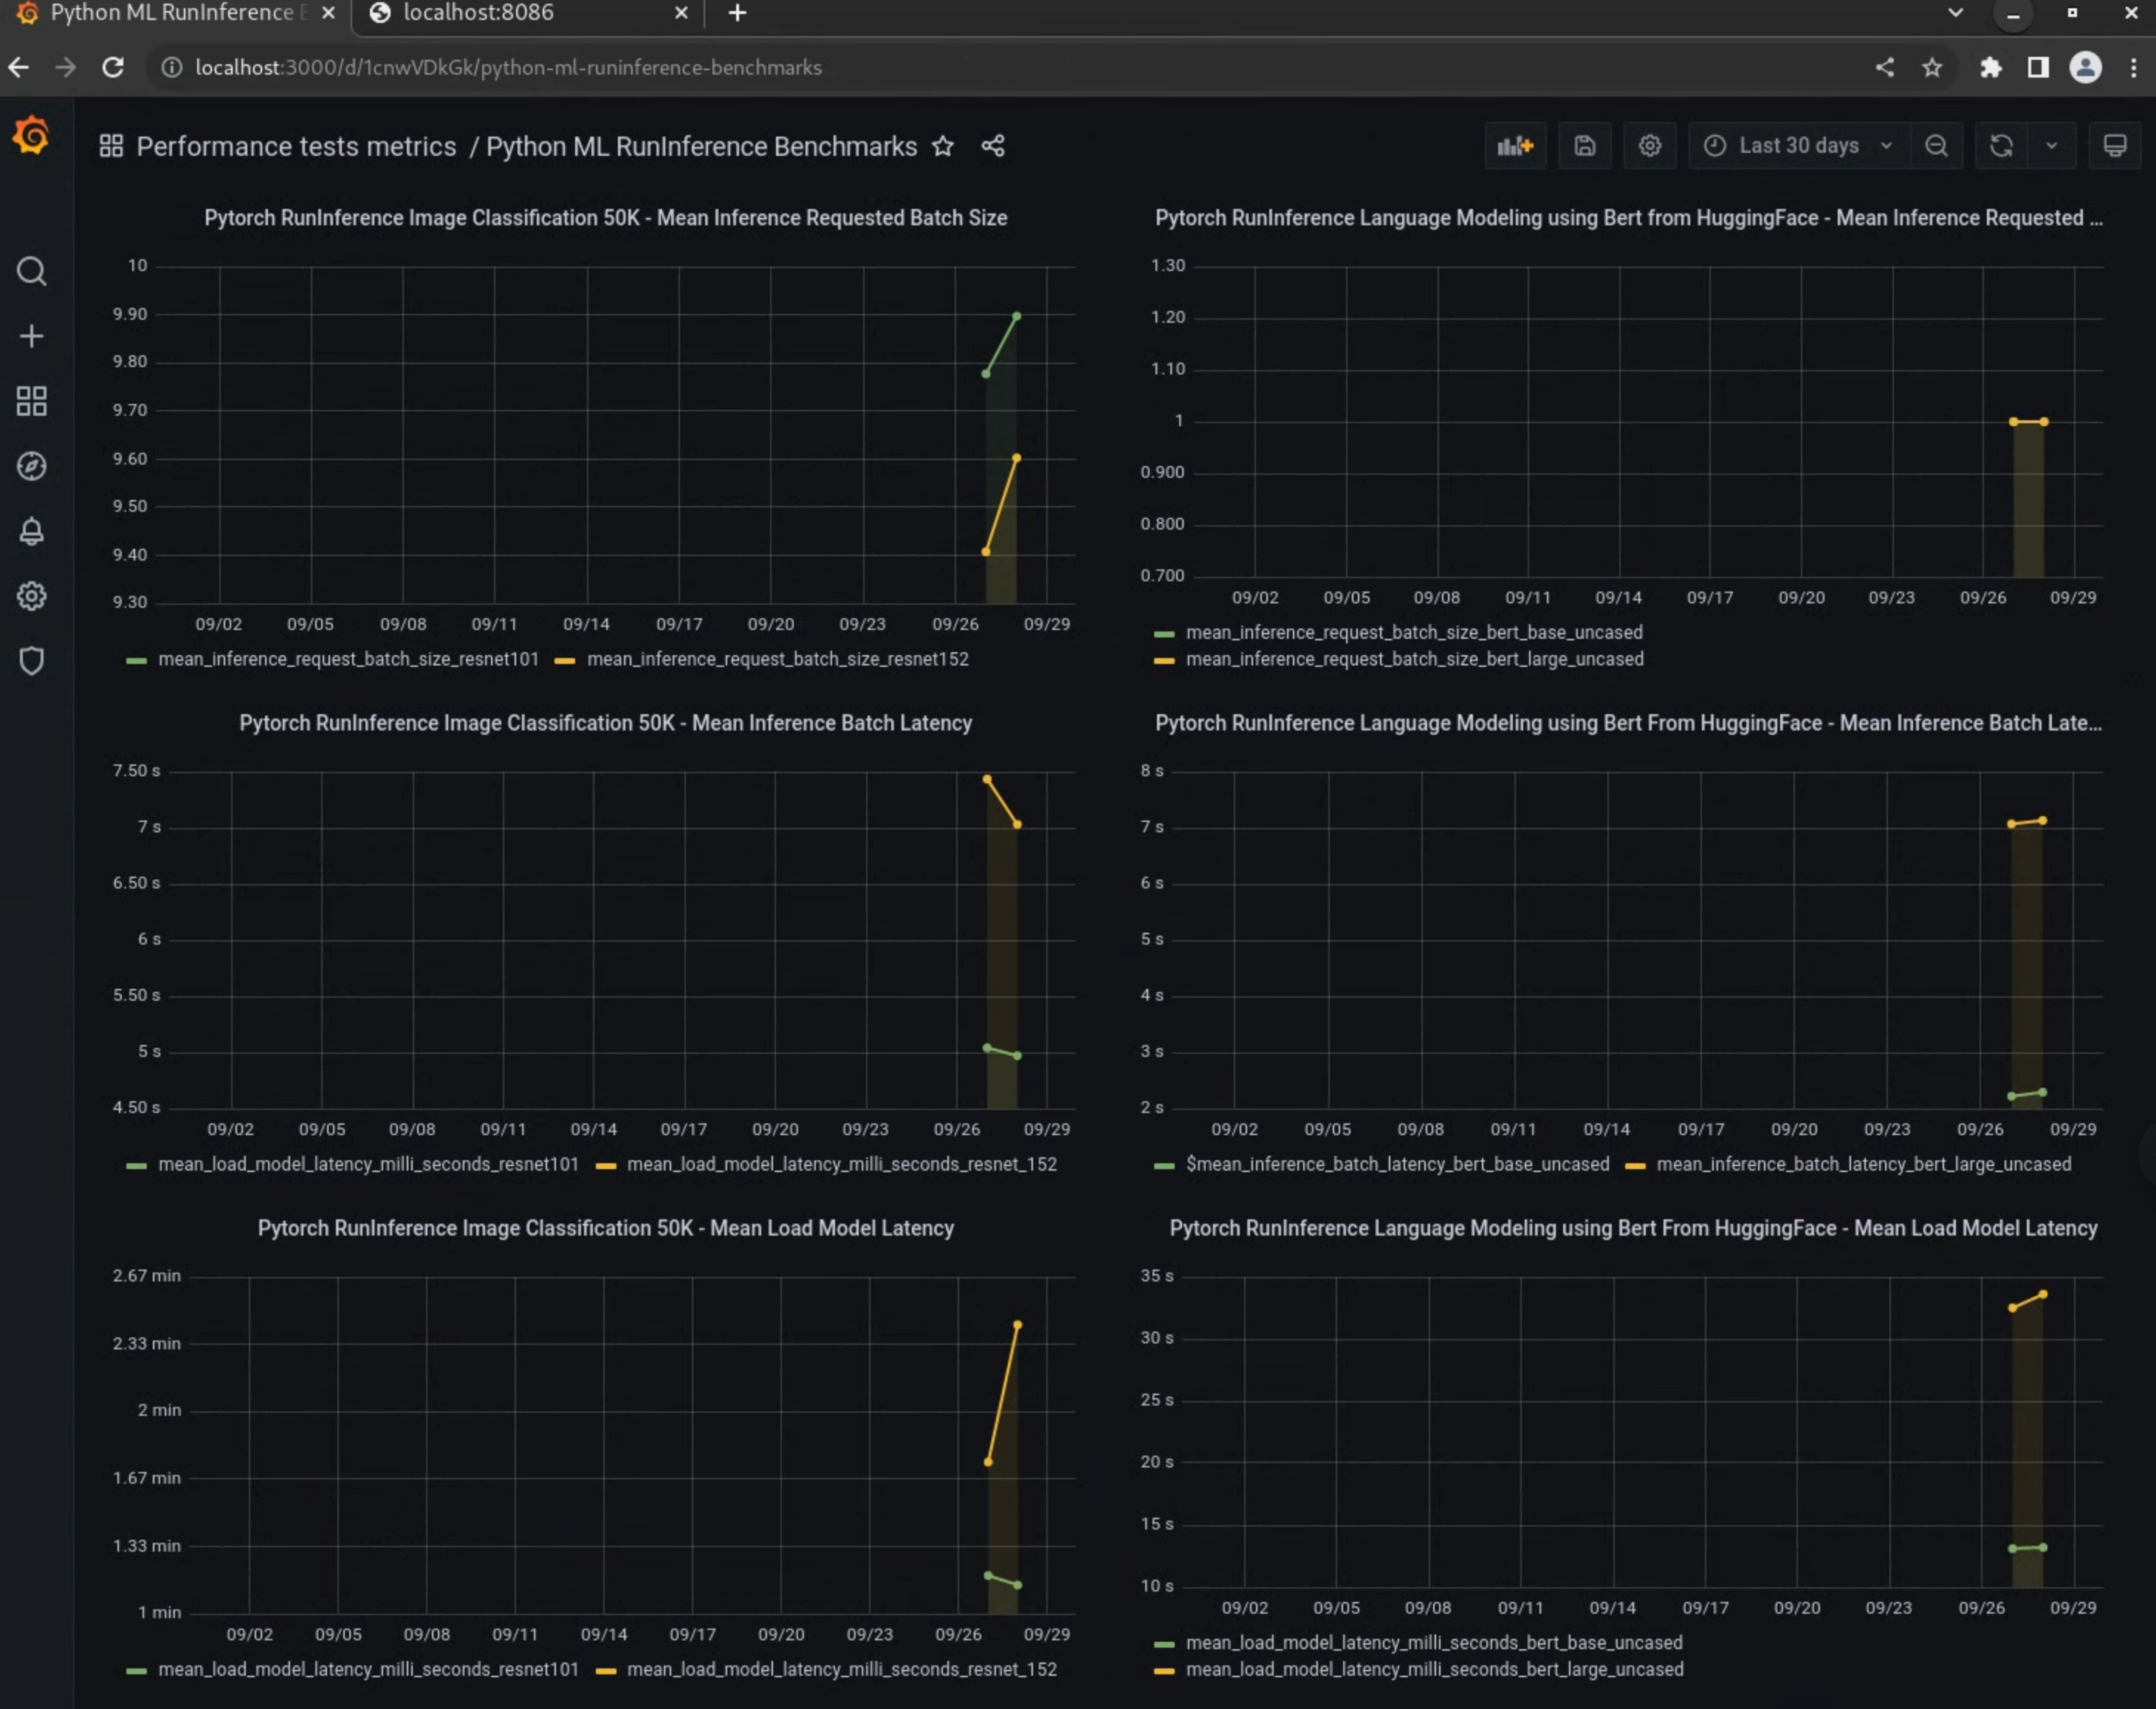Image resolution: width=2156 pixels, height=1709 pixels.
Task: Click the Save dashboard icon
Action: (1584, 146)
